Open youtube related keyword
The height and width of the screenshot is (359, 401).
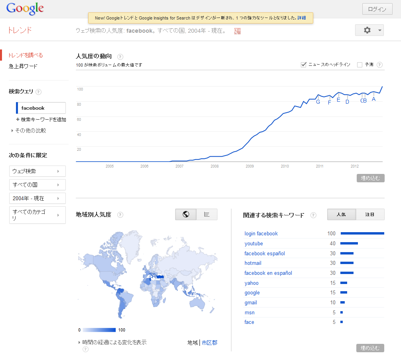(x=253, y=244)
